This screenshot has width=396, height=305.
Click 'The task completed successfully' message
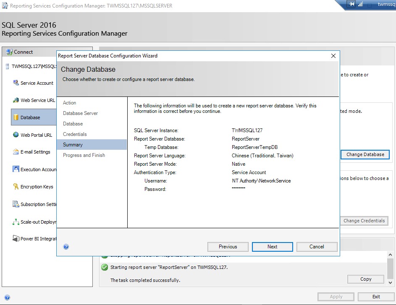point(145,280)
